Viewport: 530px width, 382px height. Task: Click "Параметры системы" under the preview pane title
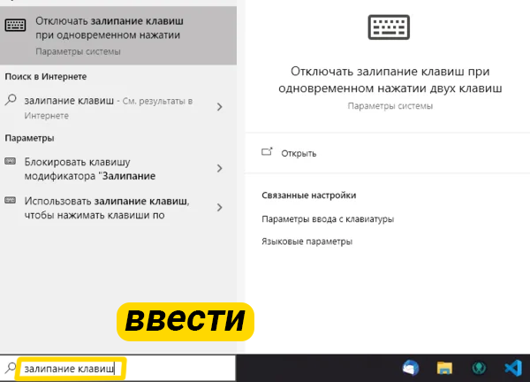(x=390, y=106)
